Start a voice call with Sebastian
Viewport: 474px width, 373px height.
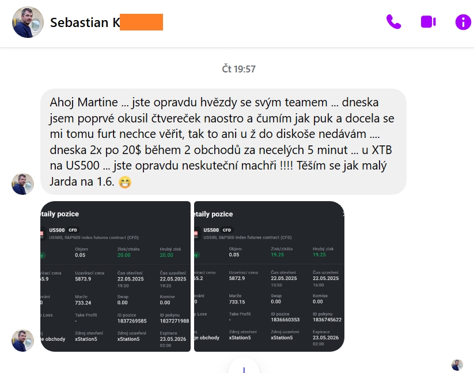click(393, 22)
